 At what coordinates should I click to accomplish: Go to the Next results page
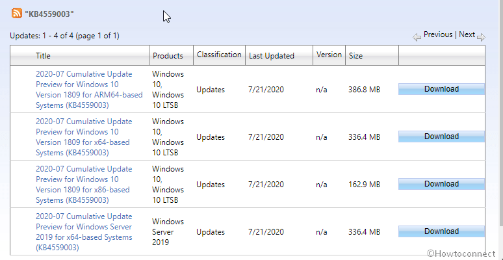[467, 34]
